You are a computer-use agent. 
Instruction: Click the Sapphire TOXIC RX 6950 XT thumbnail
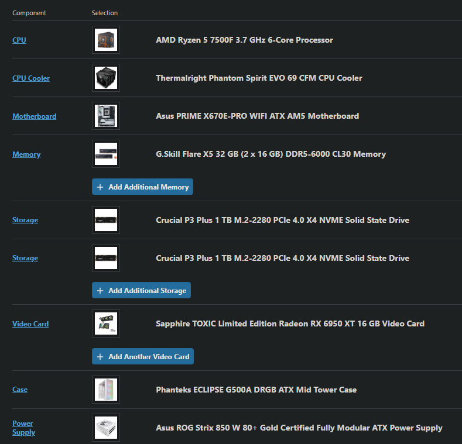point(106,323)
